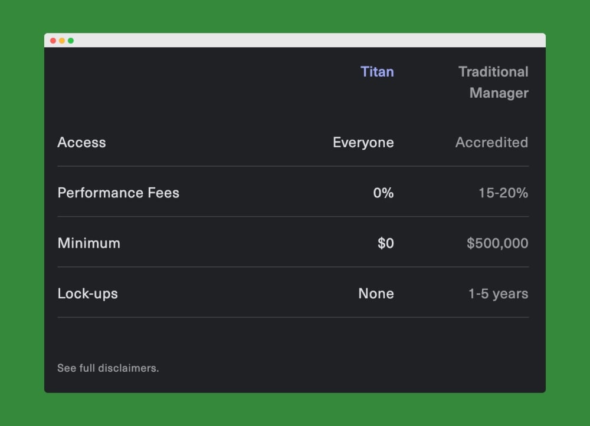The width and height of the screenshot is (590, 426).
Task: Click the 15-20% performance fee value
Action: tap(503, 193)
